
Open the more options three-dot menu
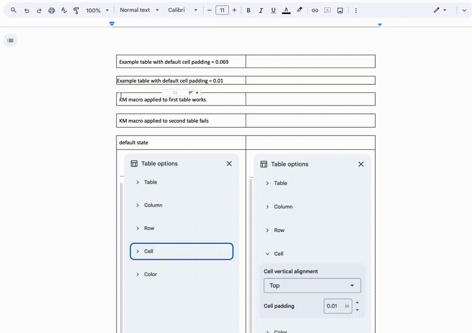(x=356, y=10)
